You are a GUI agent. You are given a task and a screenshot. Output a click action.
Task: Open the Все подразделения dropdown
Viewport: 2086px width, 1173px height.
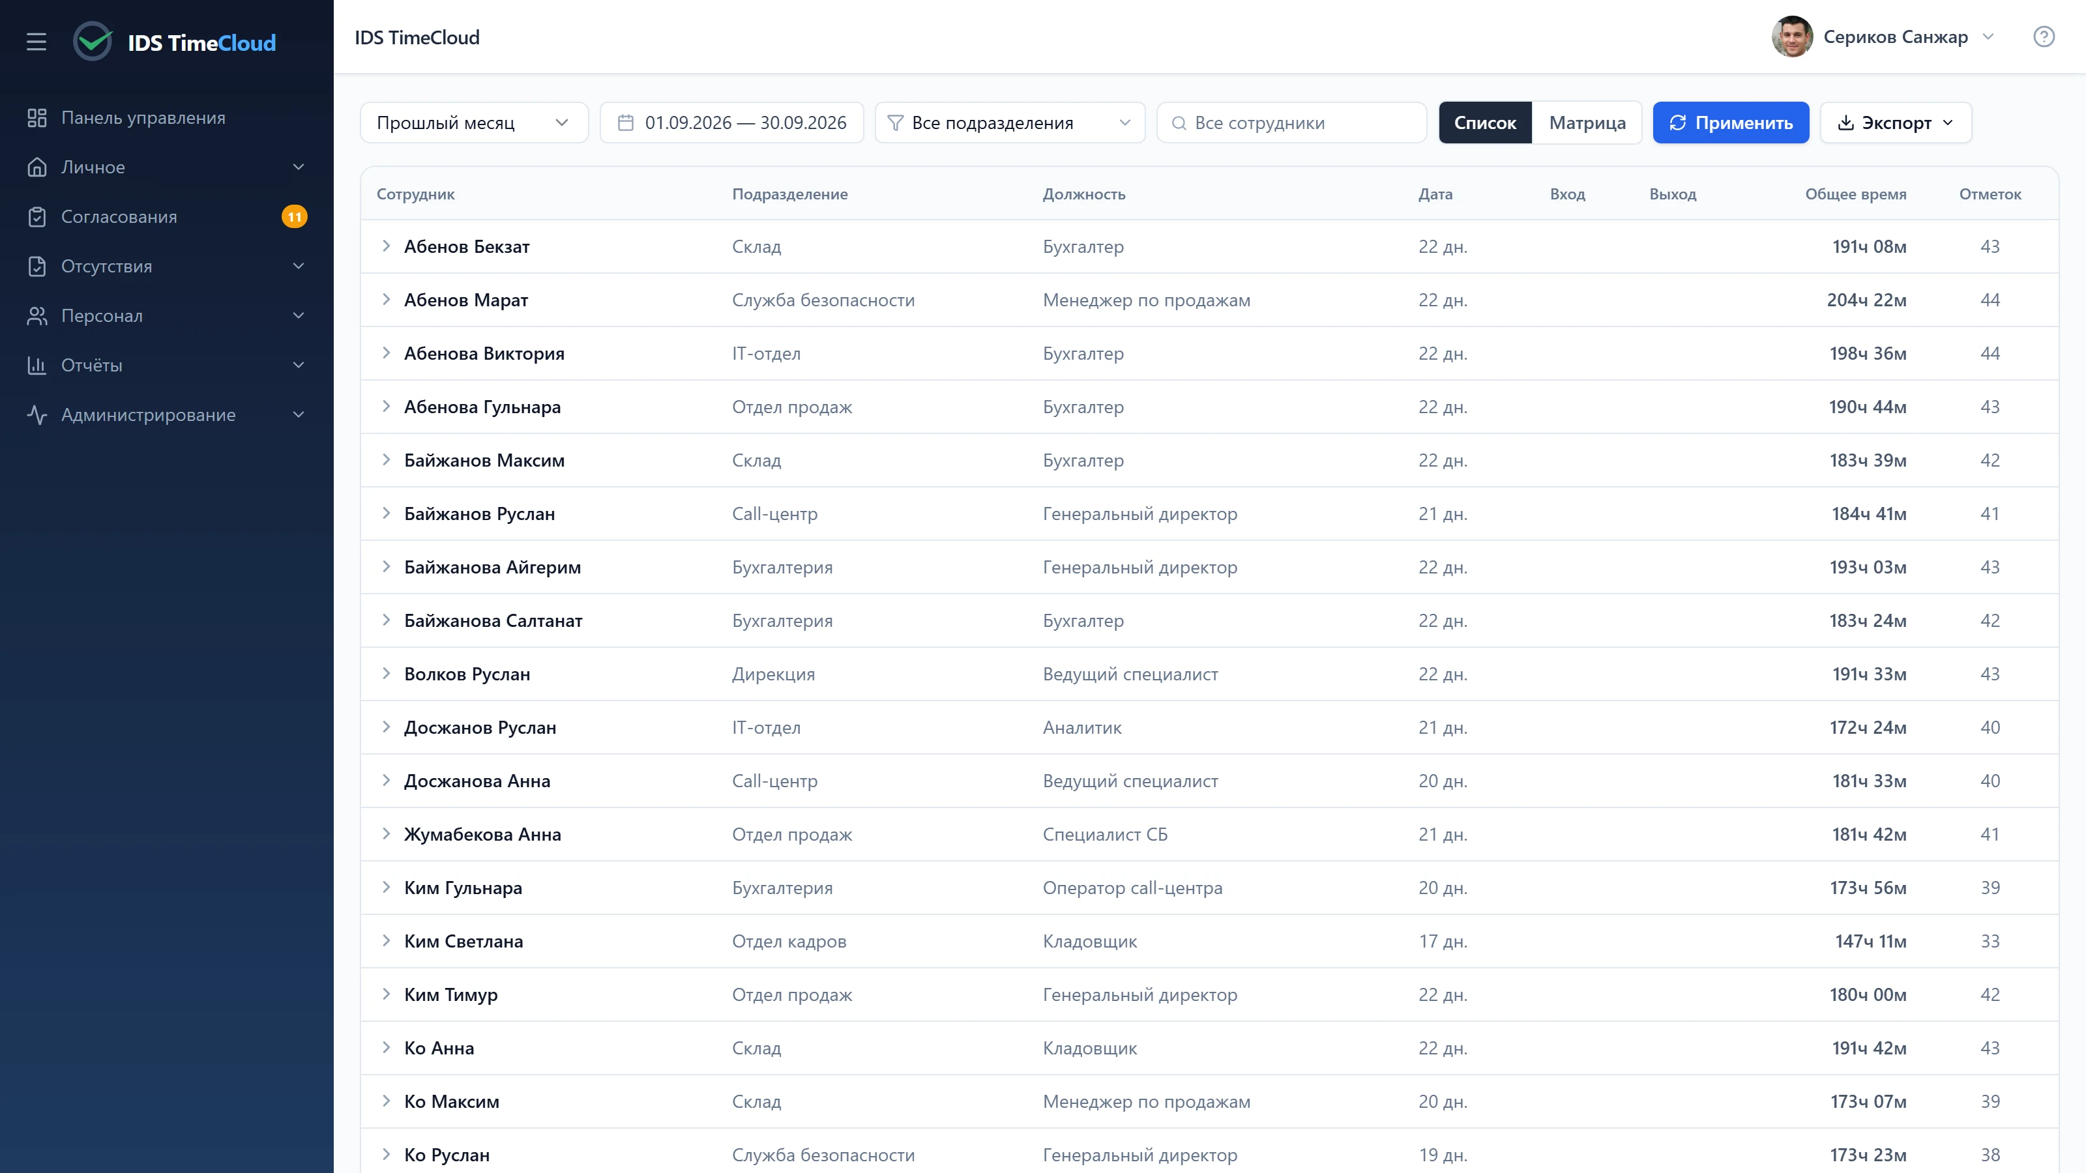1010,123
